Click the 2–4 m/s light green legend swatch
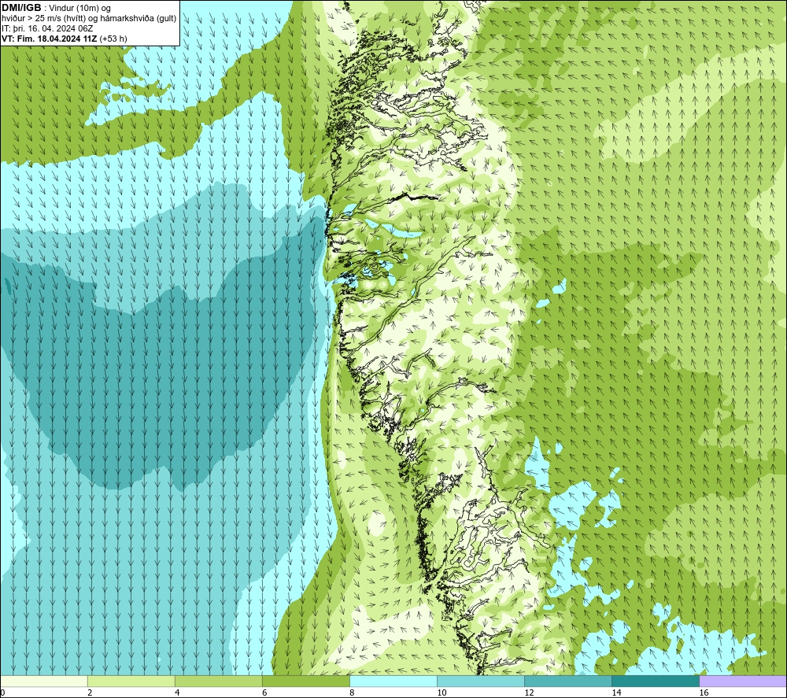The height and width of the screenshot is (698, 787). coord(131,681)
